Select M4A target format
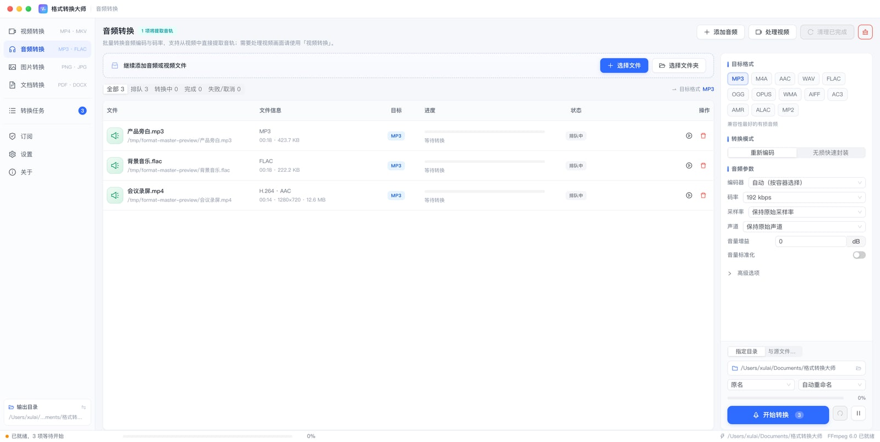880x442 pixels. 761,79
